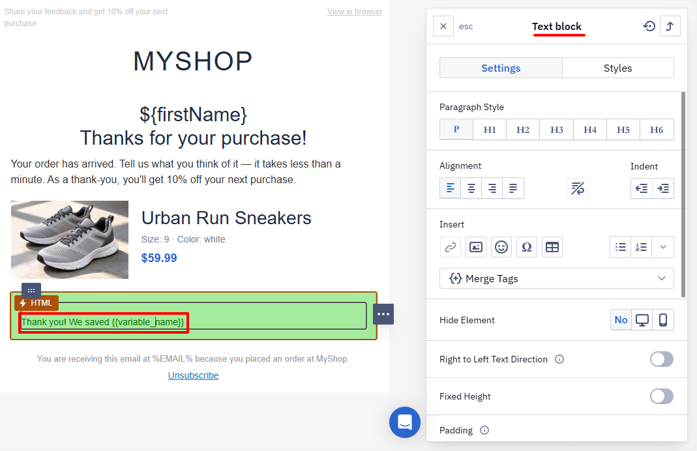Show info for Right to Left Text Direction
The height and width of the screenshot is (451, 697).
click(x=559, y=359)
